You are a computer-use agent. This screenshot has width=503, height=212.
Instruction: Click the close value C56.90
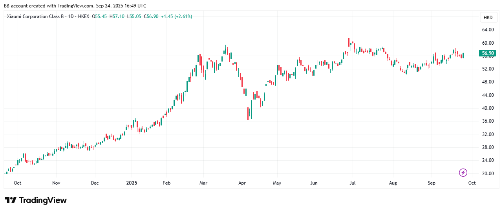pyautogui.click(x=151, y=16)
